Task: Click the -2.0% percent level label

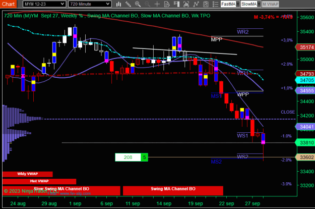Action: pos(286,160)
